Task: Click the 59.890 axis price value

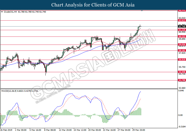Action: coord(182,39)
